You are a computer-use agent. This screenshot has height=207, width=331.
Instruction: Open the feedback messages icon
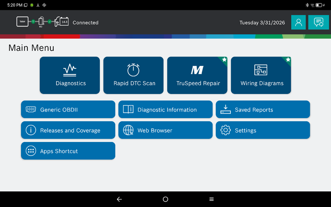coord(318,22)
